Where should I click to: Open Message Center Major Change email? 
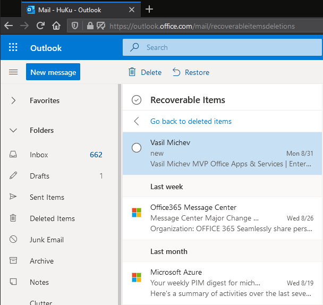coord(222,218)
